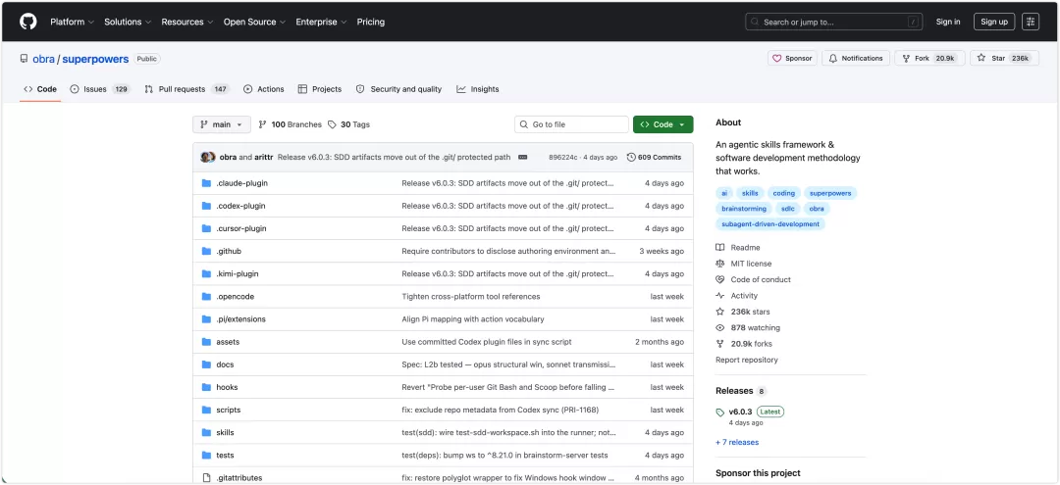Open the tests folder name
Viewport: 1060px width, 485px height.
point(225,456)
